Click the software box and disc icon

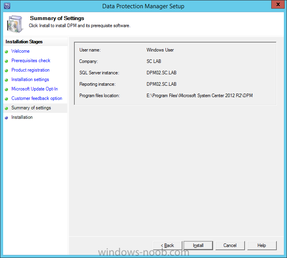(15, 24)
